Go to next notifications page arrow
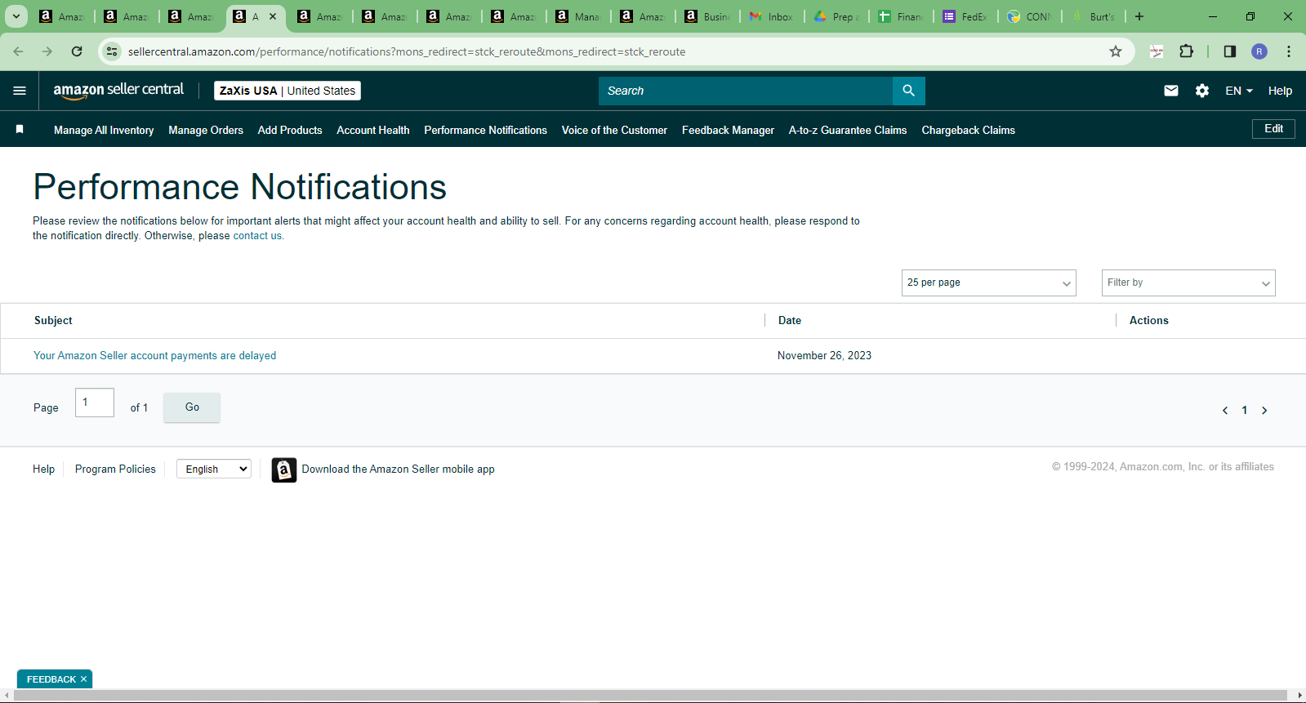Image resolution: width=1306 pixels, height=703 pixels. coord(1264,411)
